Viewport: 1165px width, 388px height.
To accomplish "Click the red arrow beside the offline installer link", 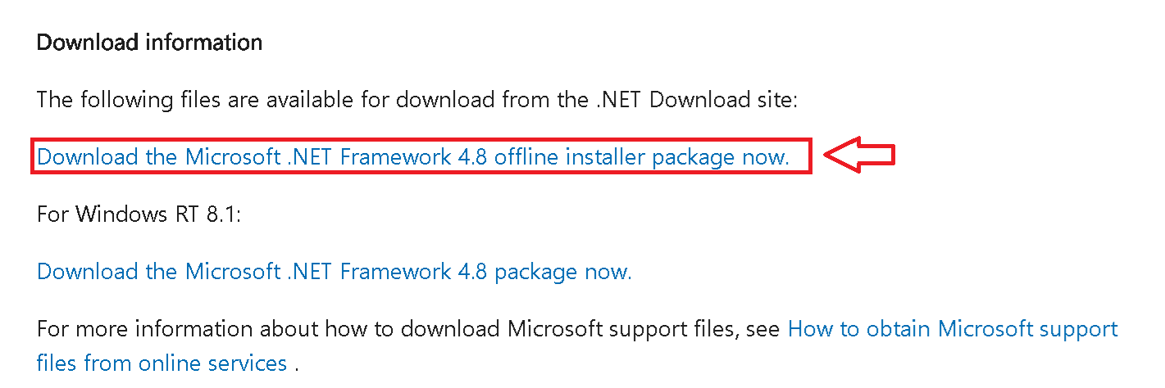I will click(x=858, y=156).
